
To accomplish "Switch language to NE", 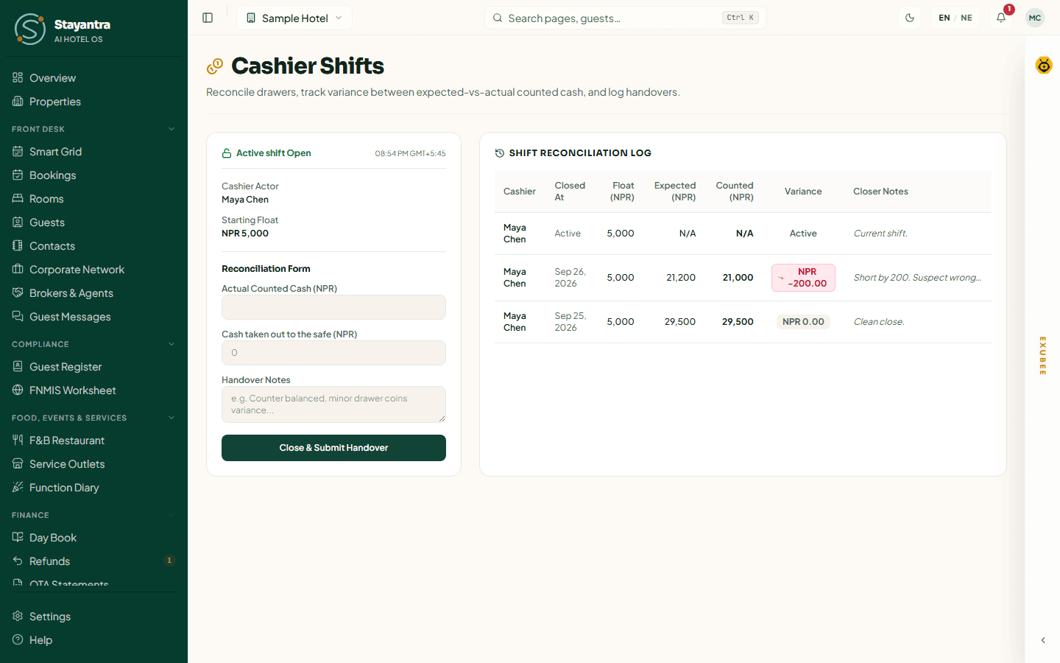I will pyautogui.click(x=967, y=18).
